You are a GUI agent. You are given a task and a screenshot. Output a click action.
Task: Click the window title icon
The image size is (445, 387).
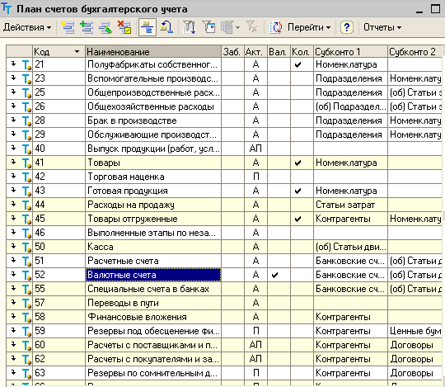coord(7,8)
